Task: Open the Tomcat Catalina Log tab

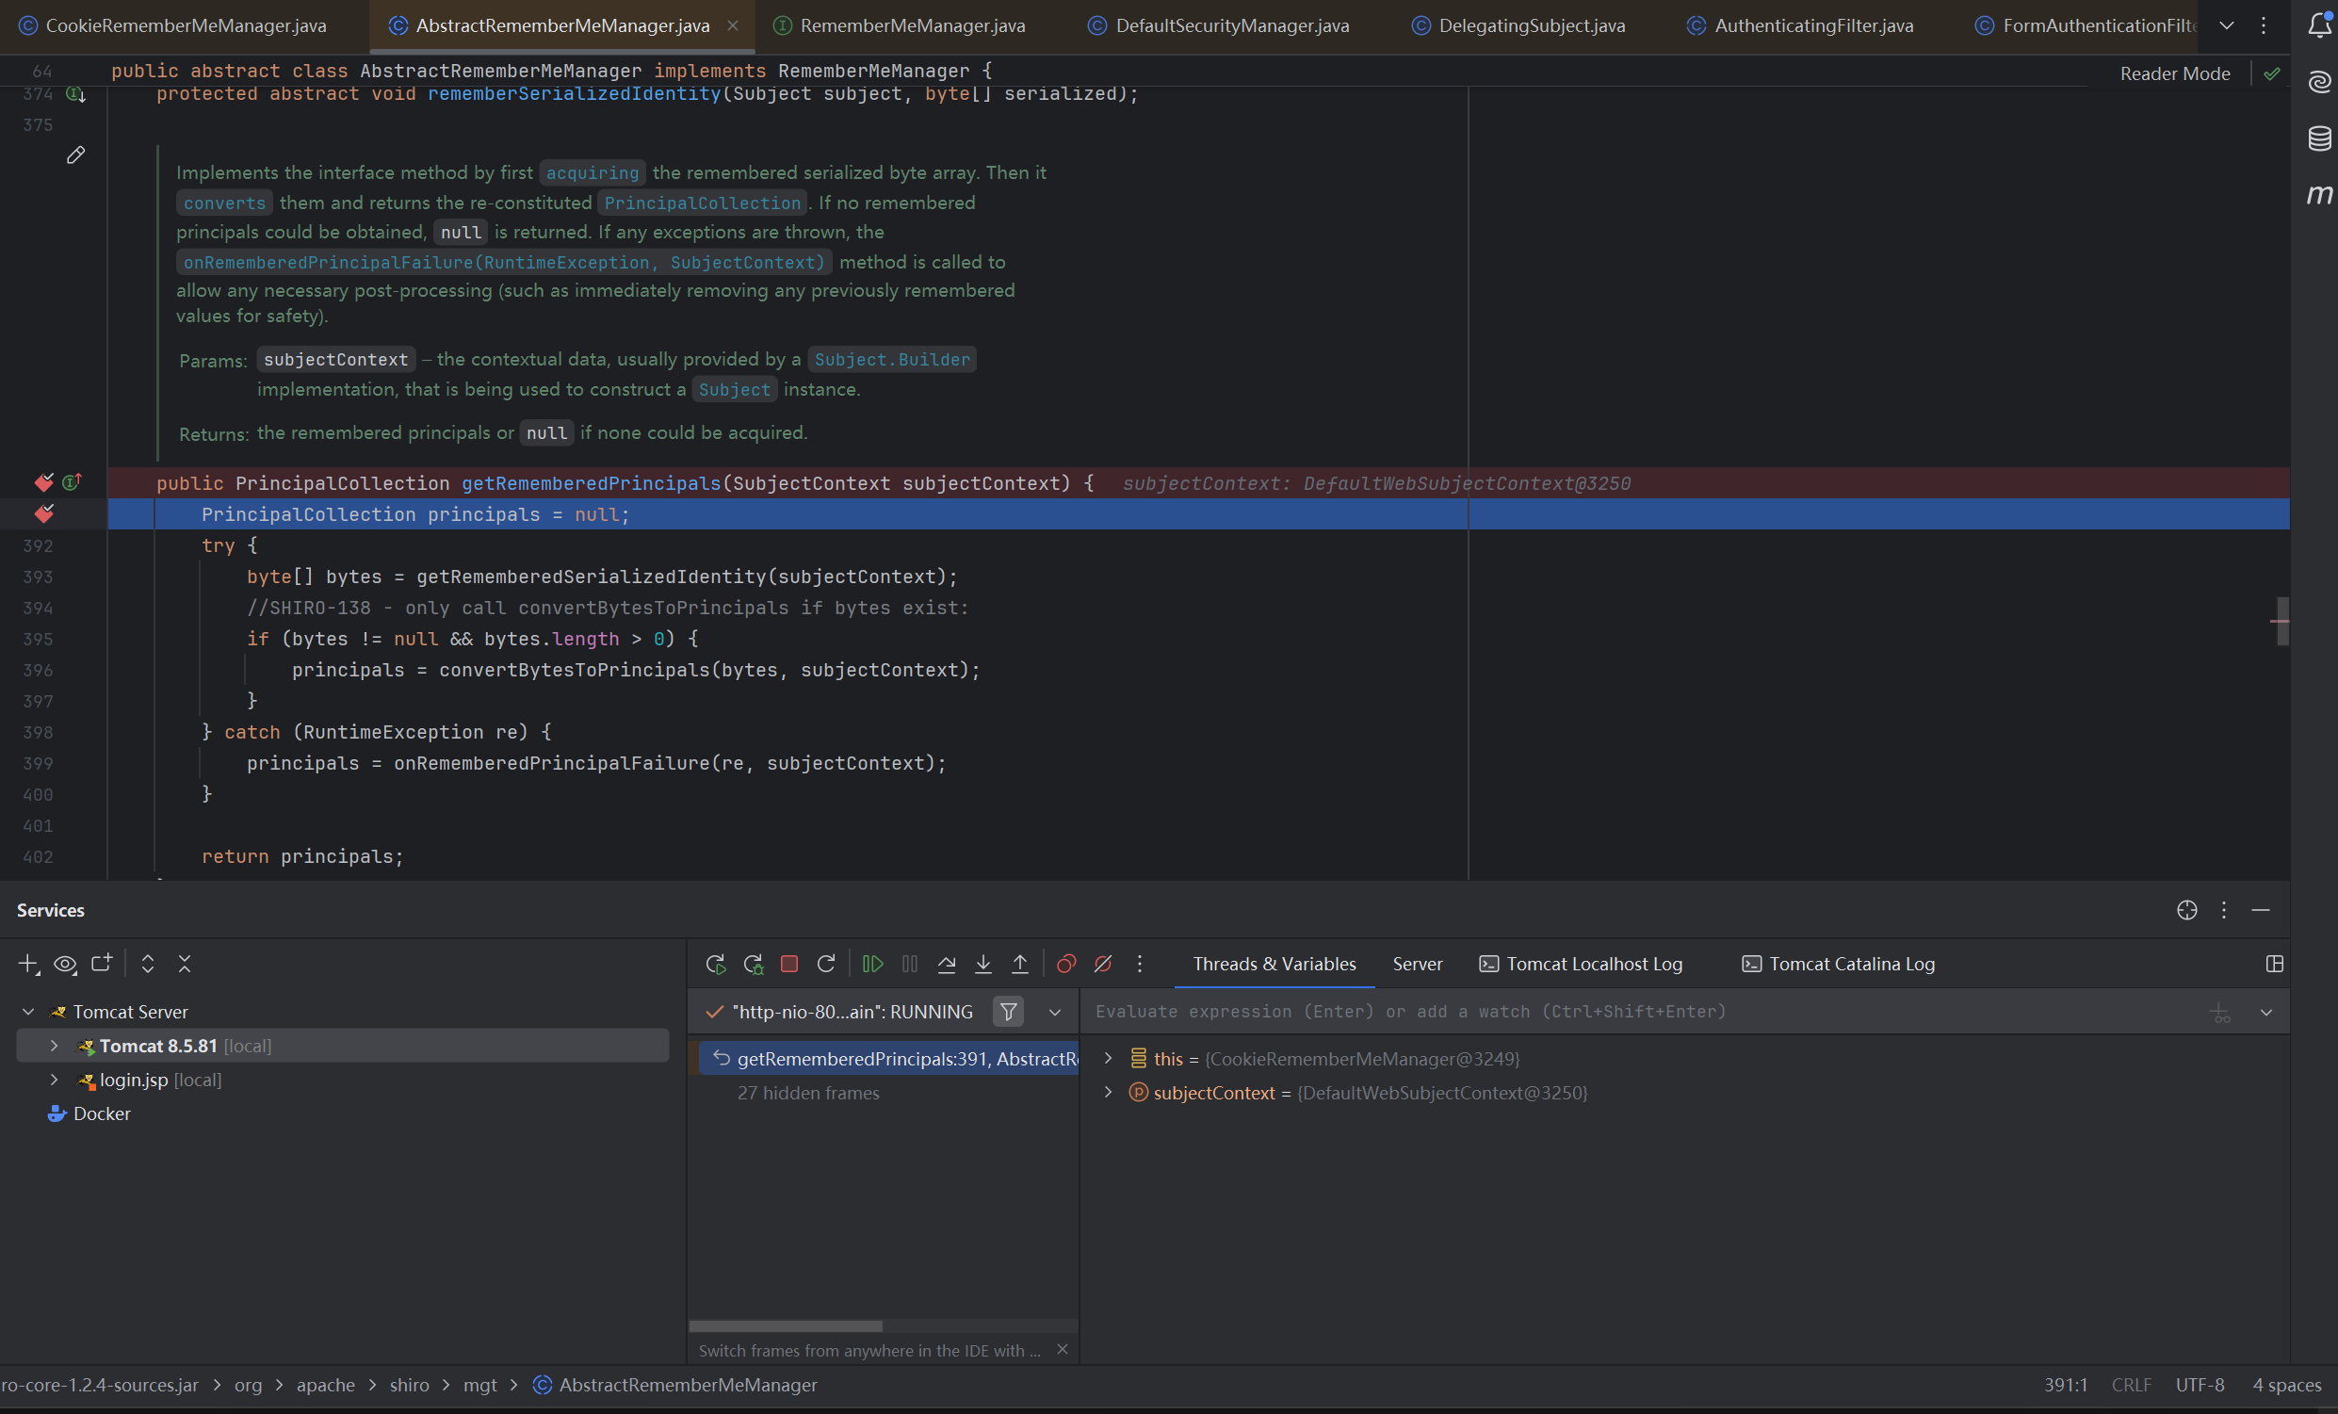Action: pyautogui.click(x=1850, y=965)
